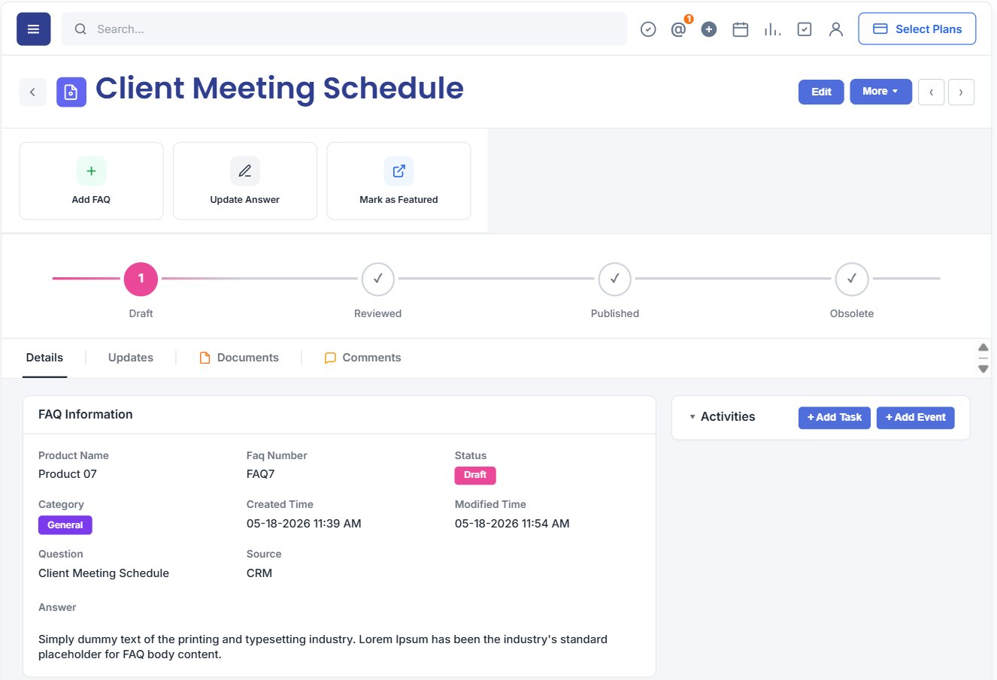Screen dimensions: 997x680
Task: Click the FAQ document icon beside title
Action: coord(71,92)
